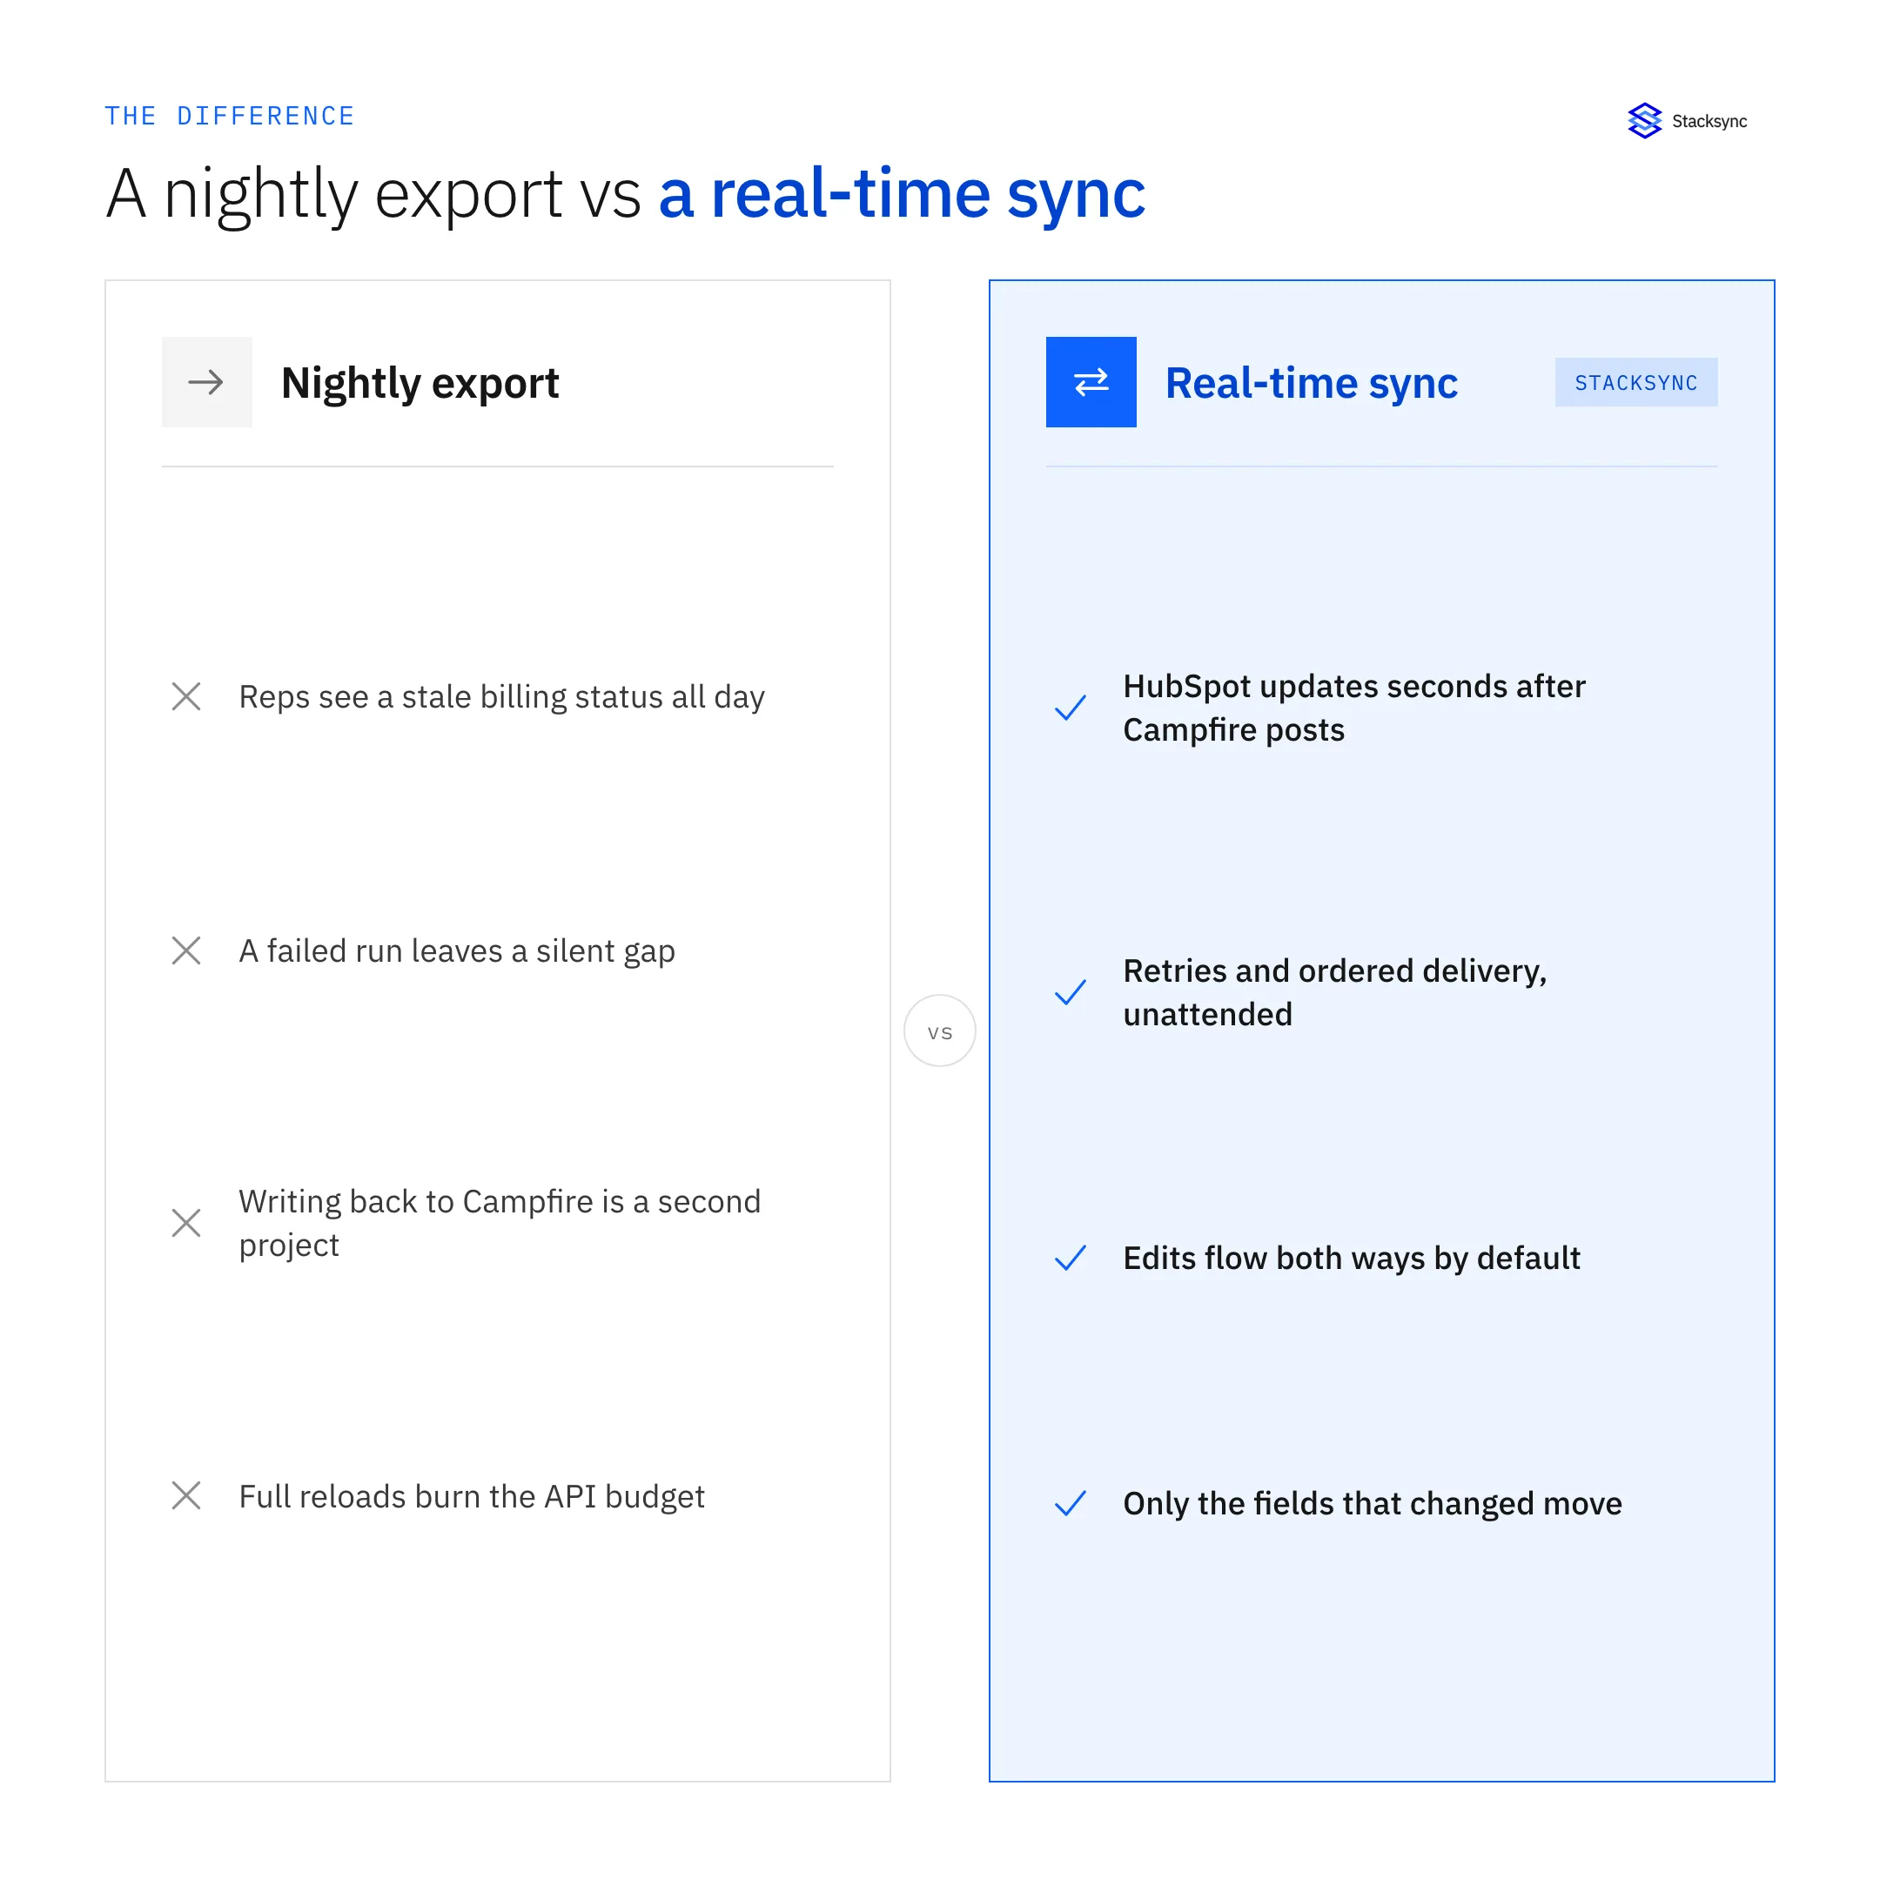
Task: Click the X icon beside Full reloads line
Action: click(186, 1495)
